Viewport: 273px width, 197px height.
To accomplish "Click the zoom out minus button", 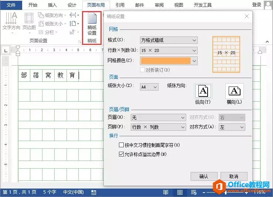I will [x=204, y=192].
